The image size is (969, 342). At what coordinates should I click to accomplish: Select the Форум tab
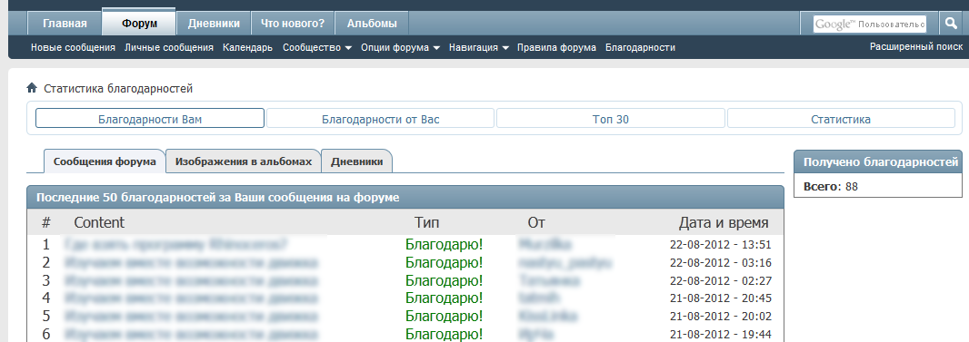tap(140, 24)
